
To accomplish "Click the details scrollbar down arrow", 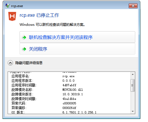I will click(133, 112).
